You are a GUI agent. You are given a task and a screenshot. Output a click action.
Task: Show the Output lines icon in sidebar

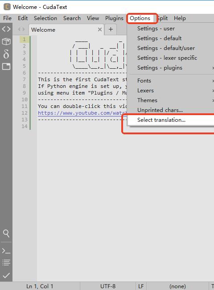pos(6,263)
